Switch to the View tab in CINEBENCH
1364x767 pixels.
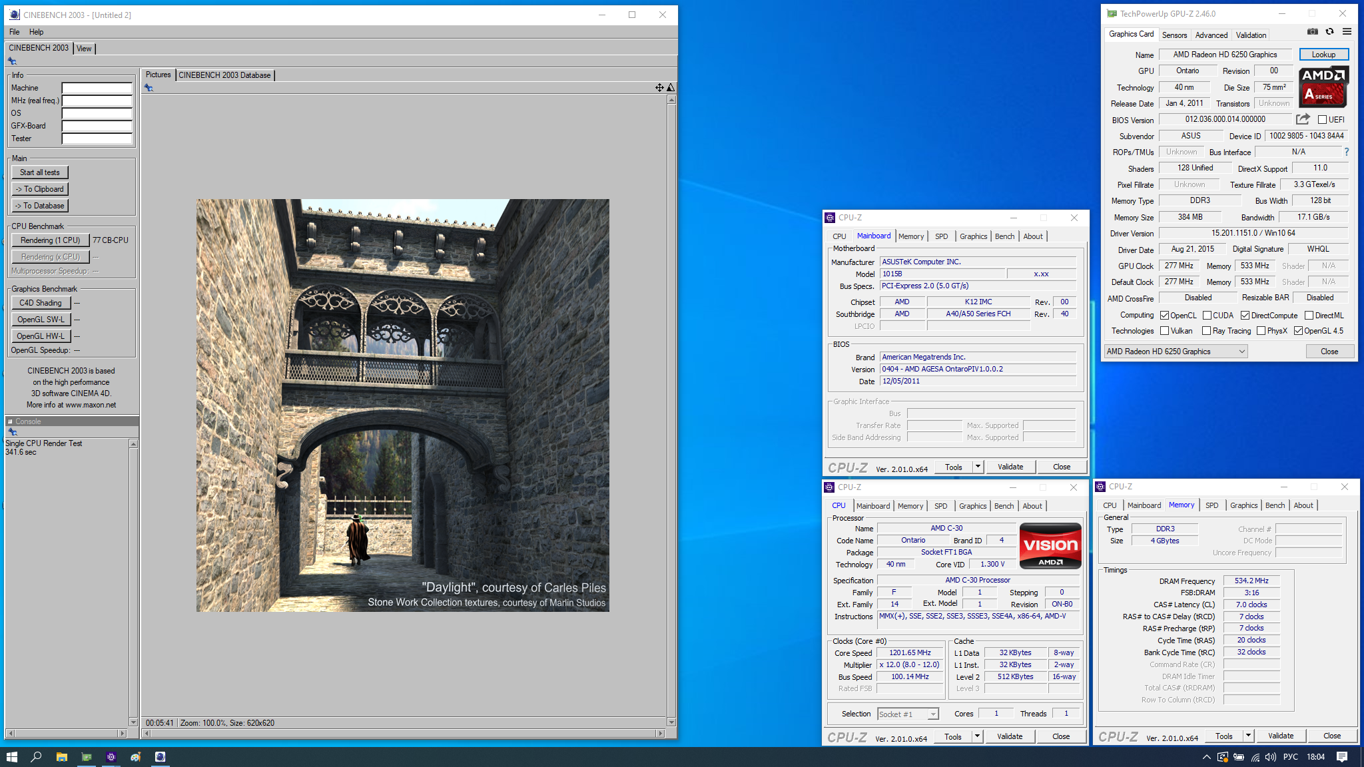tap(84, 49)
